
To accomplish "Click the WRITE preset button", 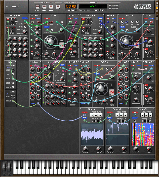I will point(83,10).
